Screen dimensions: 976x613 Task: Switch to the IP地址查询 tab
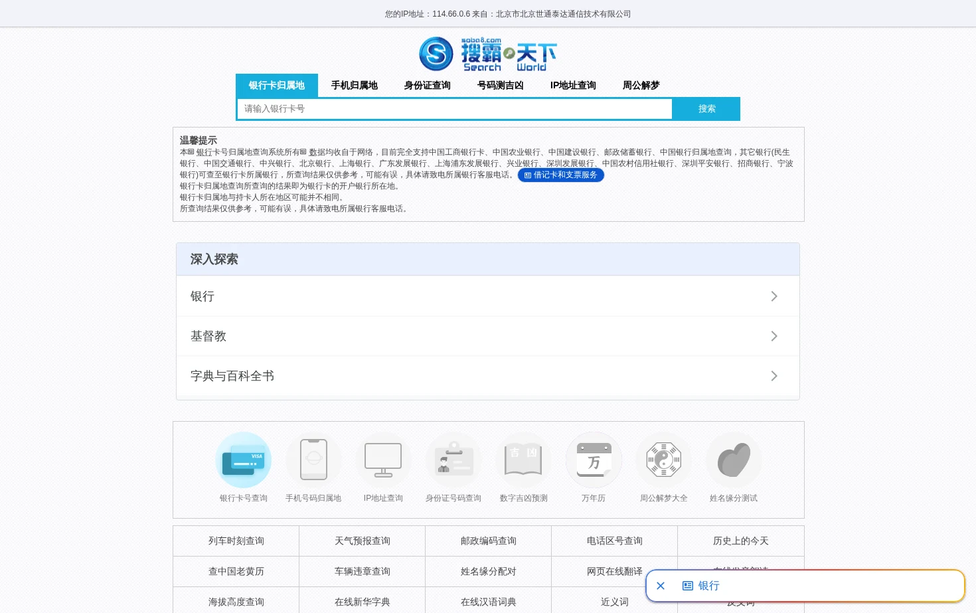pyautogui.click(x=573, y=86)
